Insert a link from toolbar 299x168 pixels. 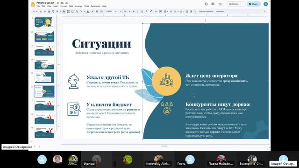click(156, 11)
